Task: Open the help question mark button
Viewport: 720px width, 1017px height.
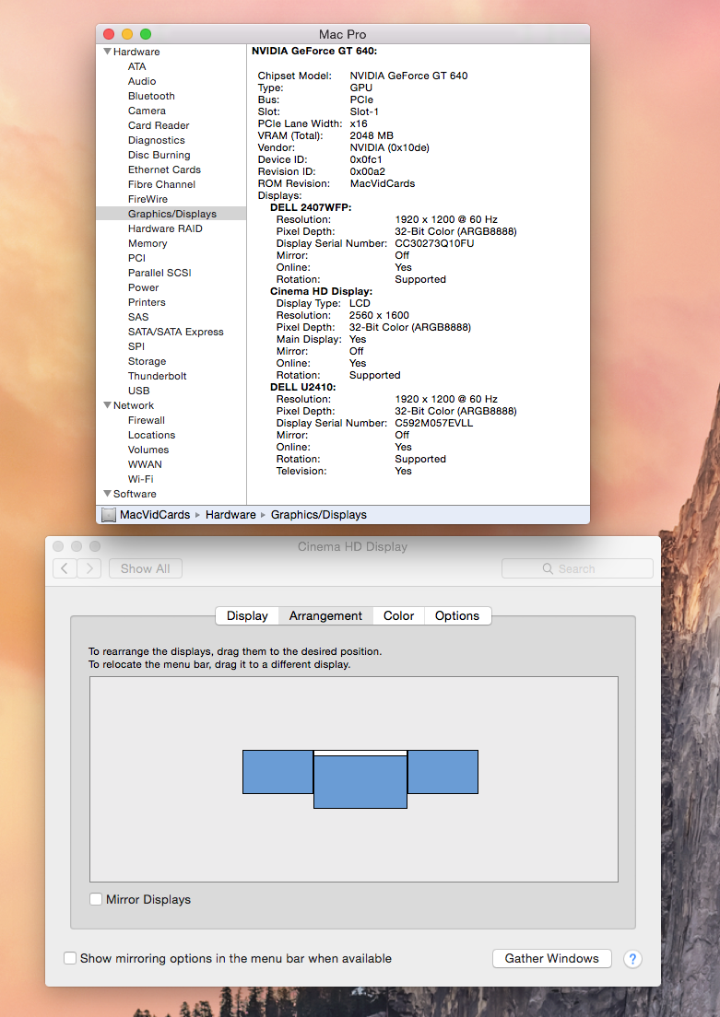Action: click(632, 959)
